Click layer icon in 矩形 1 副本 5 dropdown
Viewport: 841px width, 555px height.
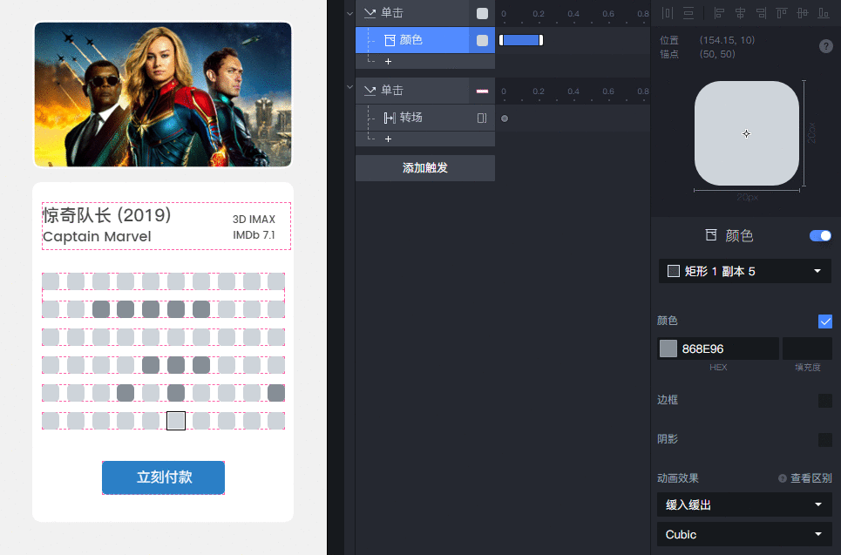point(674,271)
